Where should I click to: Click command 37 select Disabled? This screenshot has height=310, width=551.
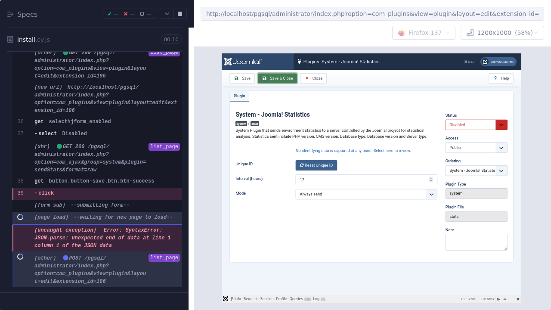tap(97, 134)
